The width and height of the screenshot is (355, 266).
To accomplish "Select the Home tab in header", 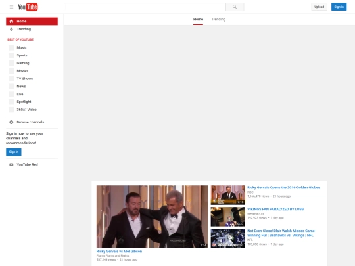I will coord(198,20).
